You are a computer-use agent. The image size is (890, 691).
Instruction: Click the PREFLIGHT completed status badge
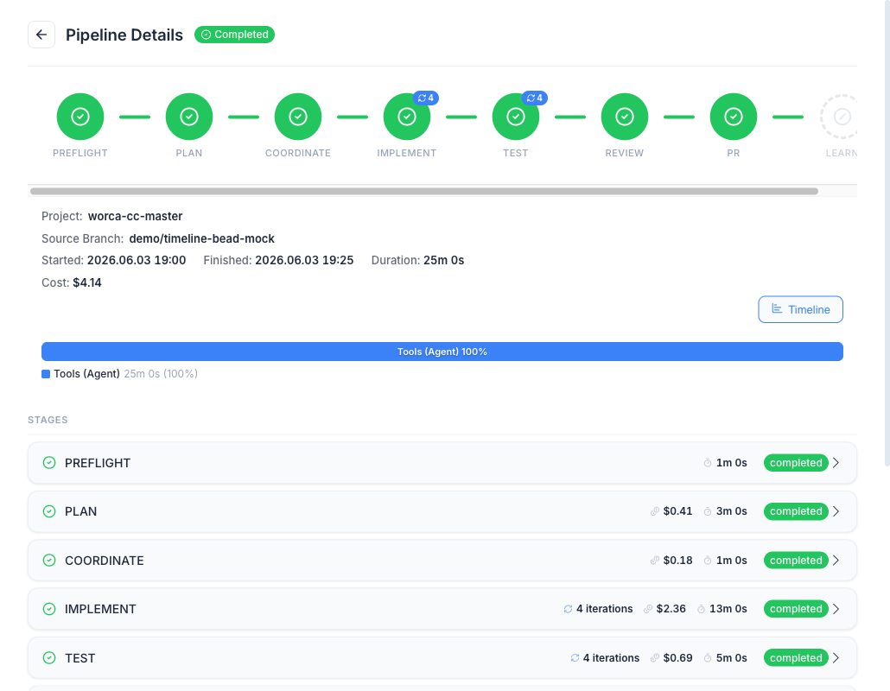tap(796, 463)
